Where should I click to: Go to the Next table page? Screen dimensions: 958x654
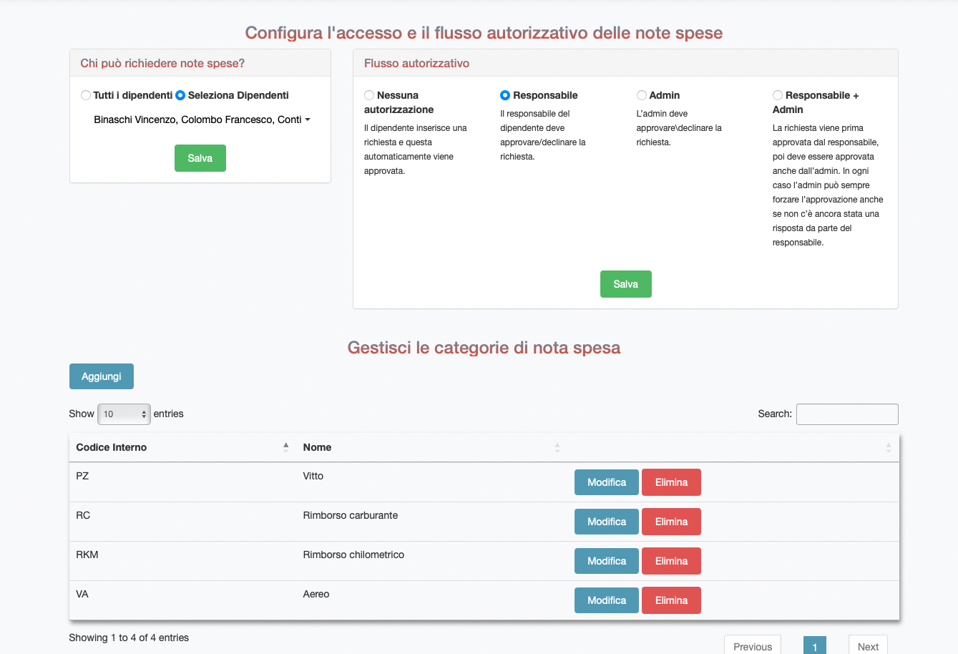pos(868,646)
